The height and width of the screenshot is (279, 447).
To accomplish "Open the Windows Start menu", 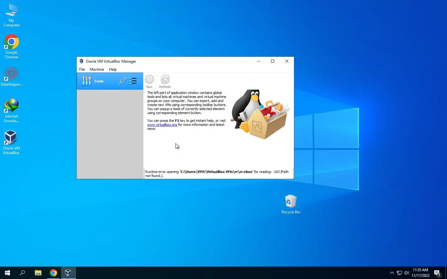I will (x=7, y=273).
